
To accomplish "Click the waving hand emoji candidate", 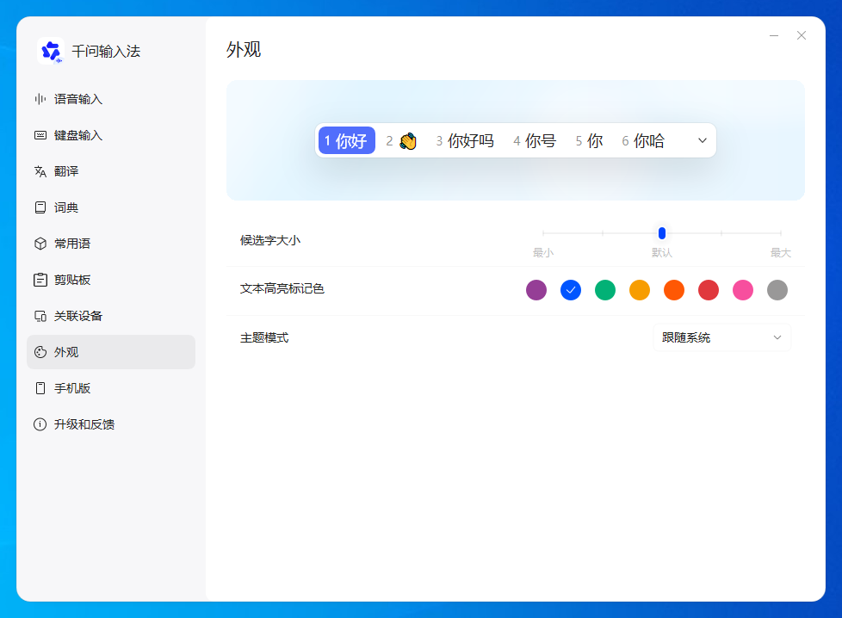I will point(408,141).
